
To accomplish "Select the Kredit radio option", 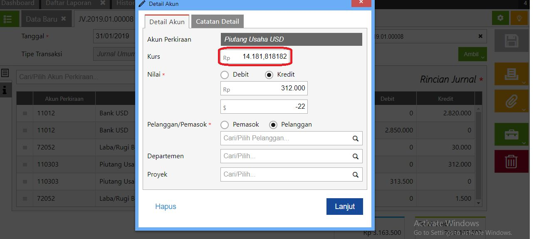I will click(269, 75).
